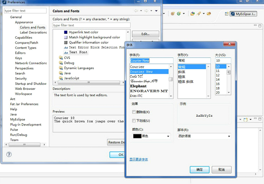Click the JavaScript folder icon in Colors list
Image resolution: width=264 pixels, height=184 pixels.
coord(61,78)
